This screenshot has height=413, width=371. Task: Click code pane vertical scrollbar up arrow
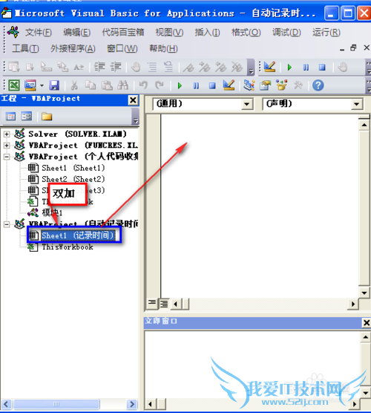tap(364, 125)
